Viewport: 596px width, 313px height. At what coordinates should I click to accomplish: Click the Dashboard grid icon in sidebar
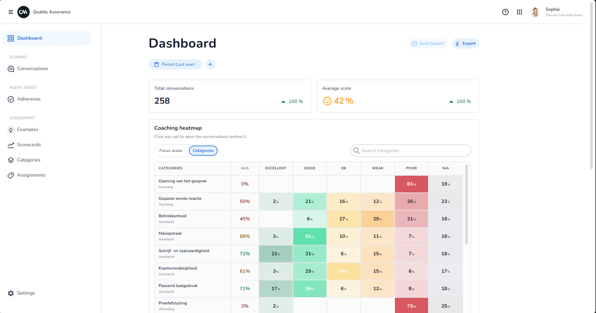[11, 38]
